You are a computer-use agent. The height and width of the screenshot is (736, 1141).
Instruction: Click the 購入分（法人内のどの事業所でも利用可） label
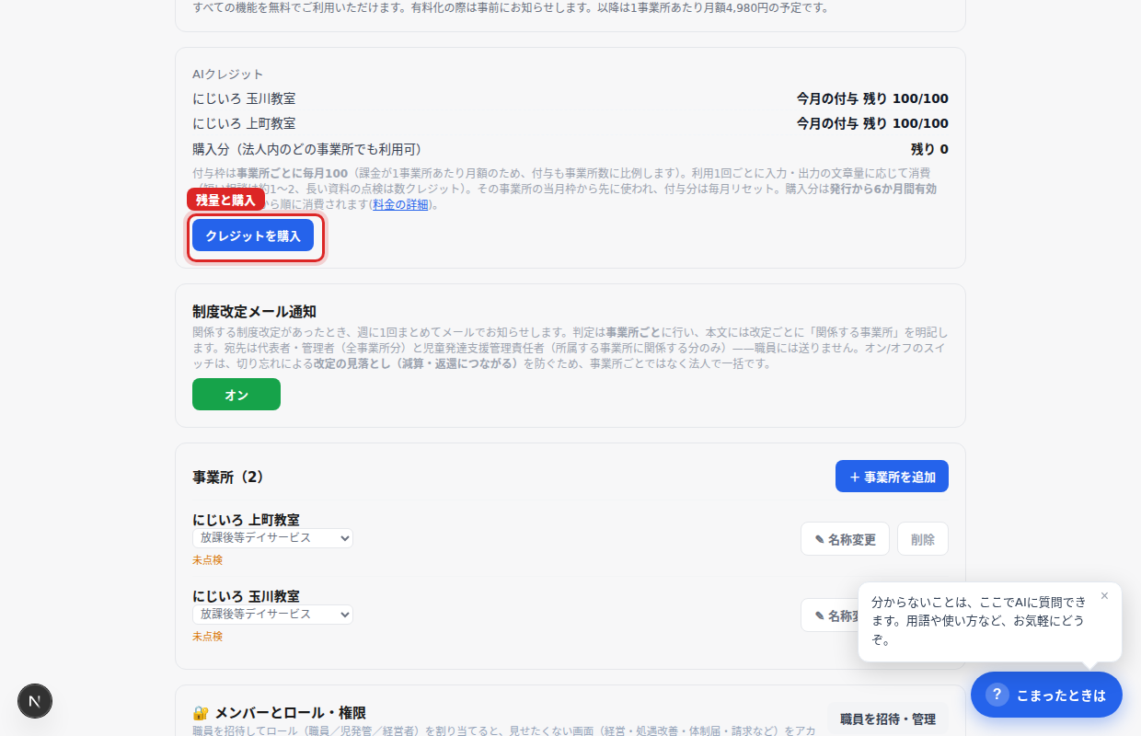[x=306, y=149]
